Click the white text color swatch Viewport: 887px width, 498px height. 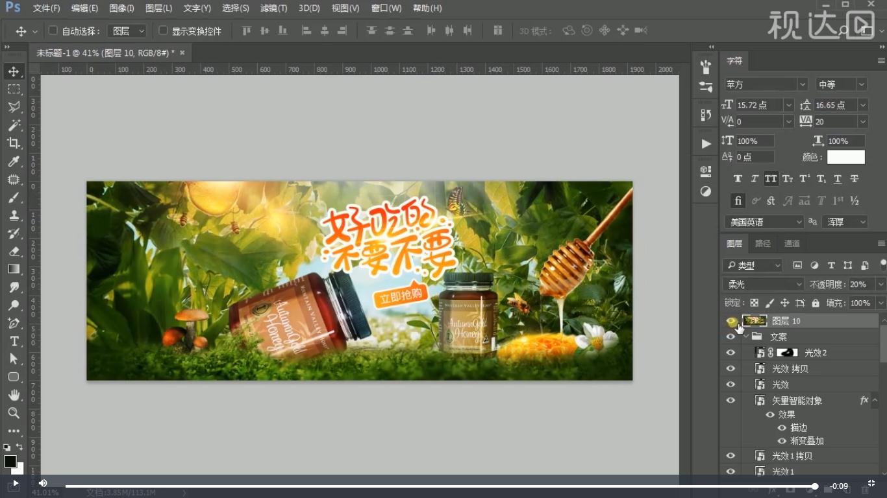point(845,156)
